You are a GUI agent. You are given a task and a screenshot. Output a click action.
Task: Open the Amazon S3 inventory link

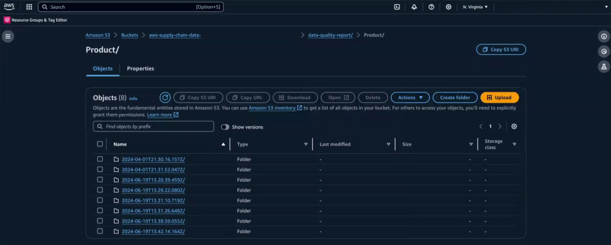(x=273, y=108)
